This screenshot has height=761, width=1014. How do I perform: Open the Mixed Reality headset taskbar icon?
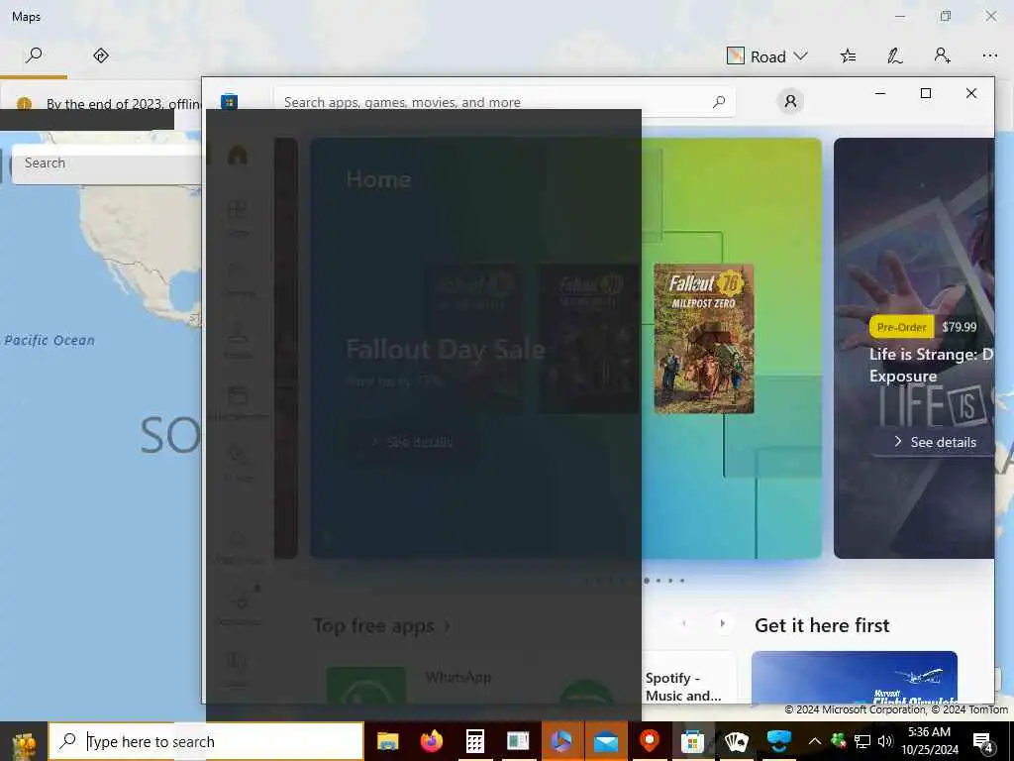coord(779,741)
